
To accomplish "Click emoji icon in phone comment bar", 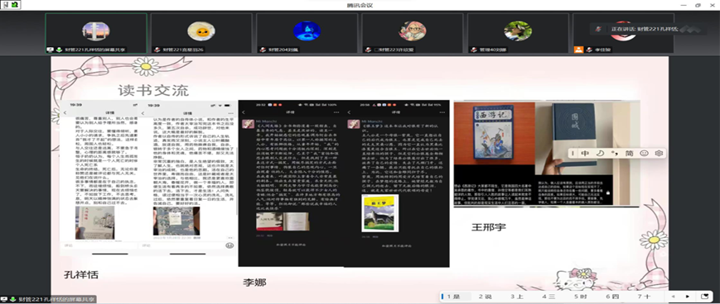I will pyautogui.click(x=230, y=246).
